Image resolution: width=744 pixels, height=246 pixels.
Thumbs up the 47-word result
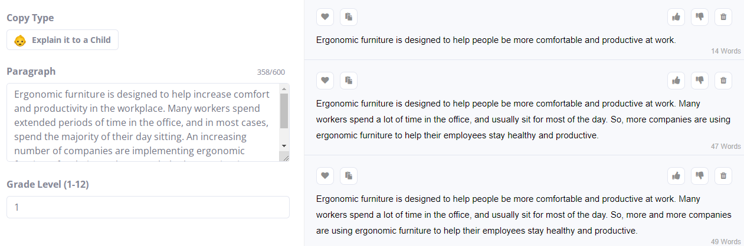(x=676, y=80)
